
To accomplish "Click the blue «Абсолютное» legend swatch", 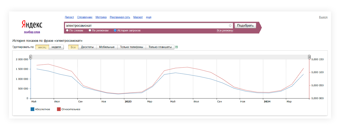I will pyautogui.click(x=32, y=109).
